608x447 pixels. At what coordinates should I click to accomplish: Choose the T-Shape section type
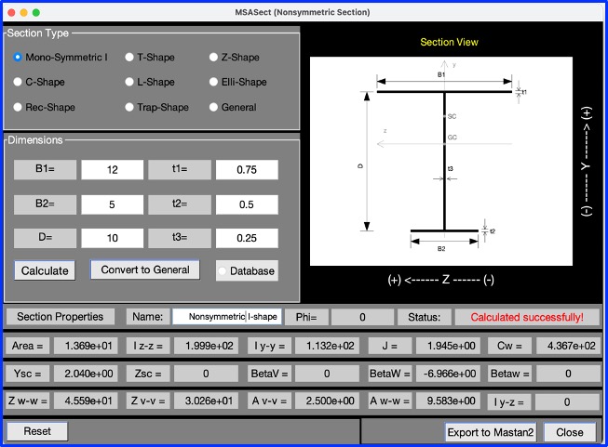129,58
